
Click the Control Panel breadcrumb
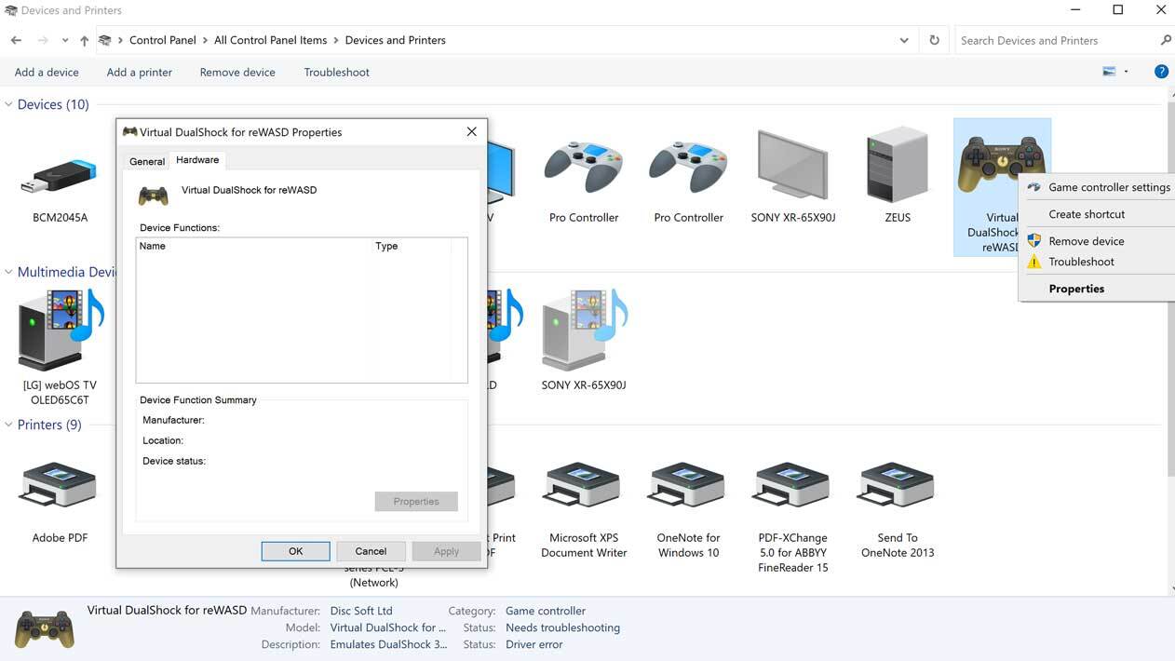pos(163,40)
